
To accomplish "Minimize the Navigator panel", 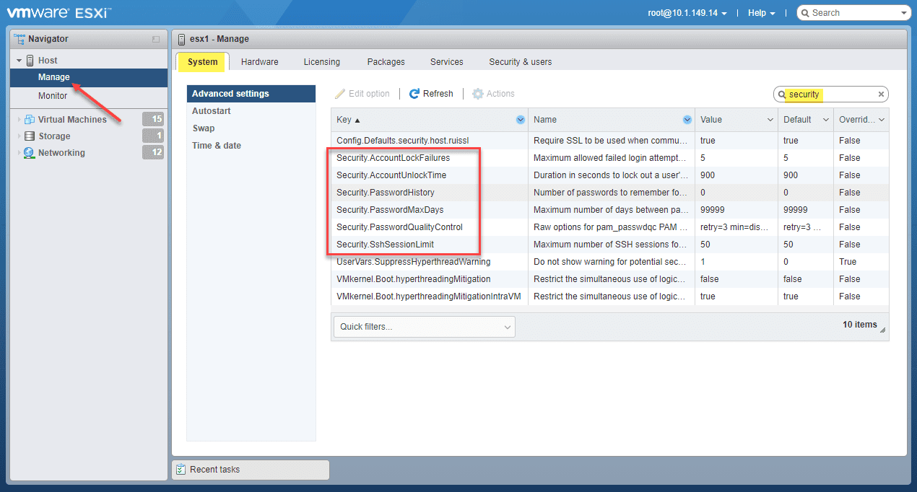I will tap(156, 39).
